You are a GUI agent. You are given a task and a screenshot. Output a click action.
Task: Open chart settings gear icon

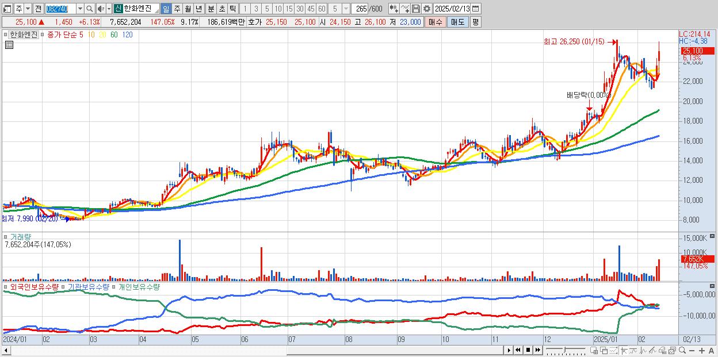tap(426, 9)
